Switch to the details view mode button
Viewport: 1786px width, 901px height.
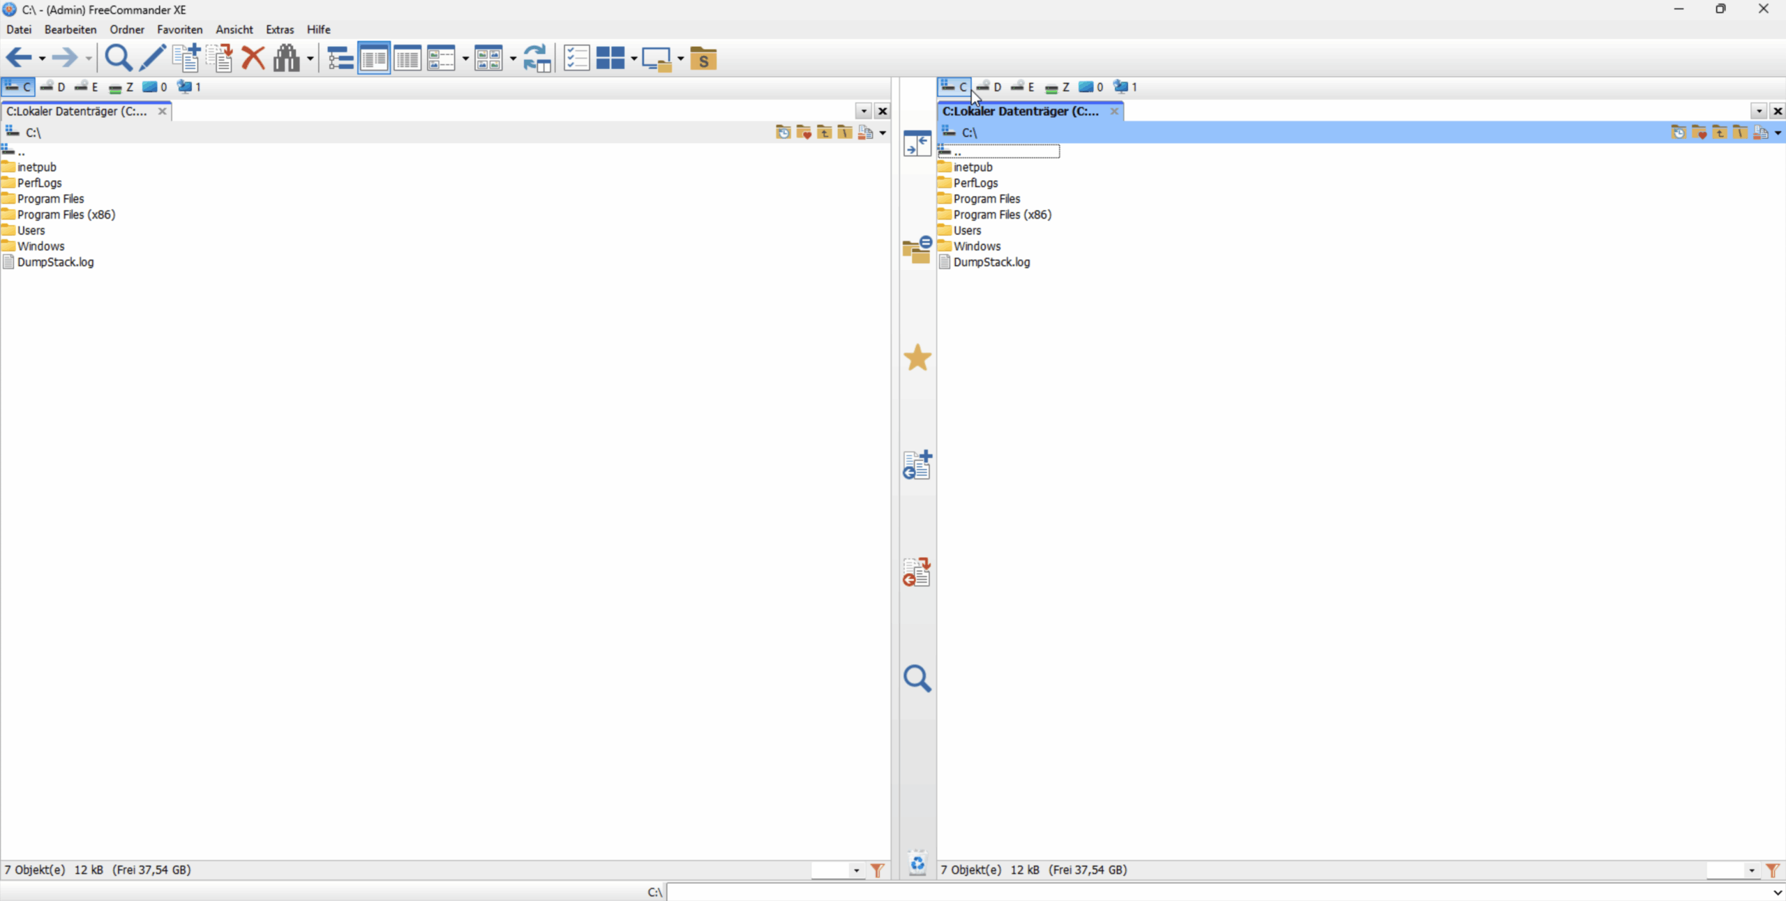(x=407, y=58)
